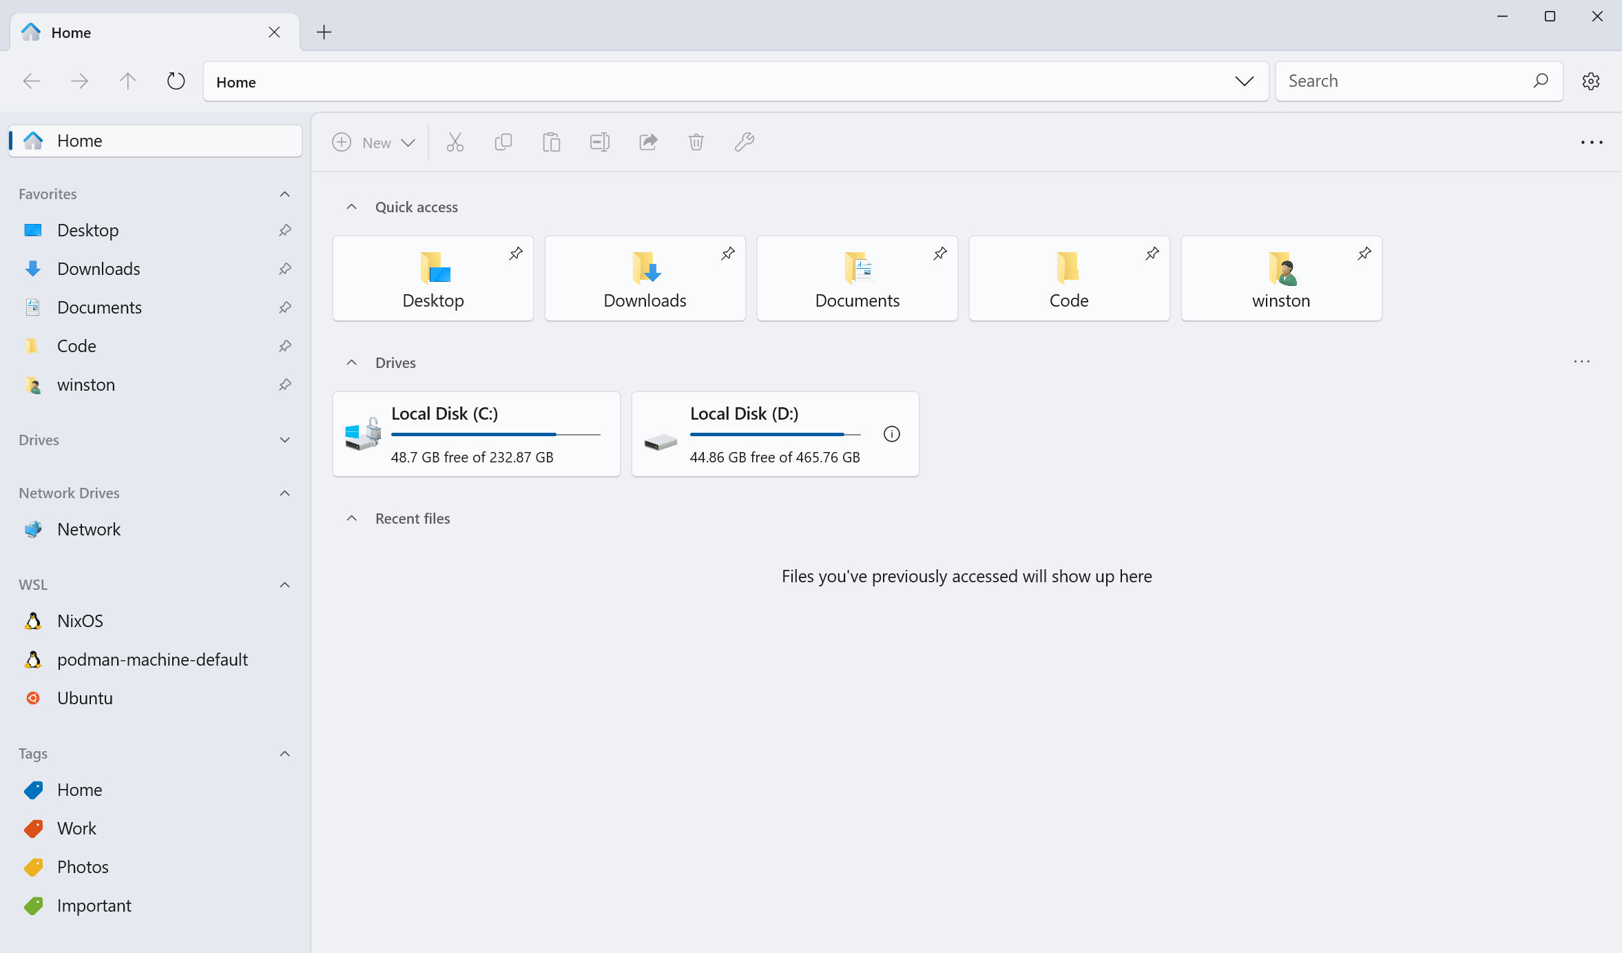Viewport: 1622px width, 953px height.
Task: Add a new tab
Action: pos(324,32)
